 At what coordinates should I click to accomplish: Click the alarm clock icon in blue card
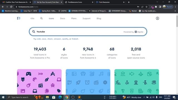87,82
